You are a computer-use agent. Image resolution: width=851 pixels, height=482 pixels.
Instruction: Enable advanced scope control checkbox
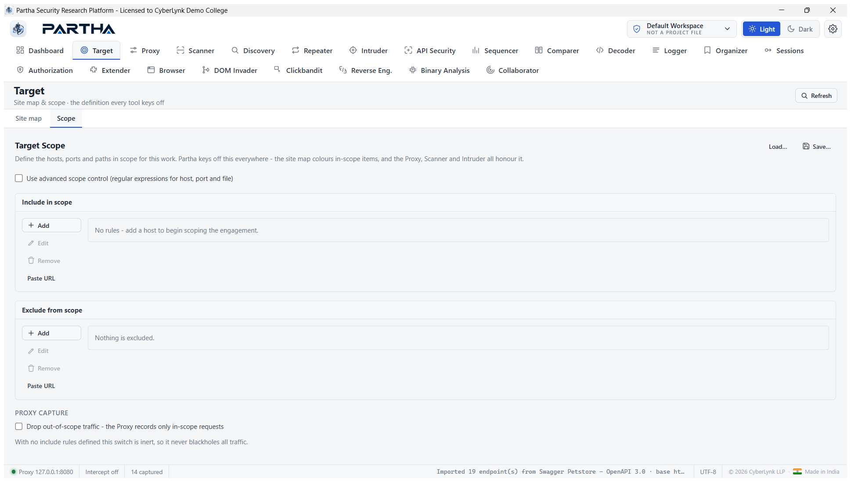tap(19, 178)
